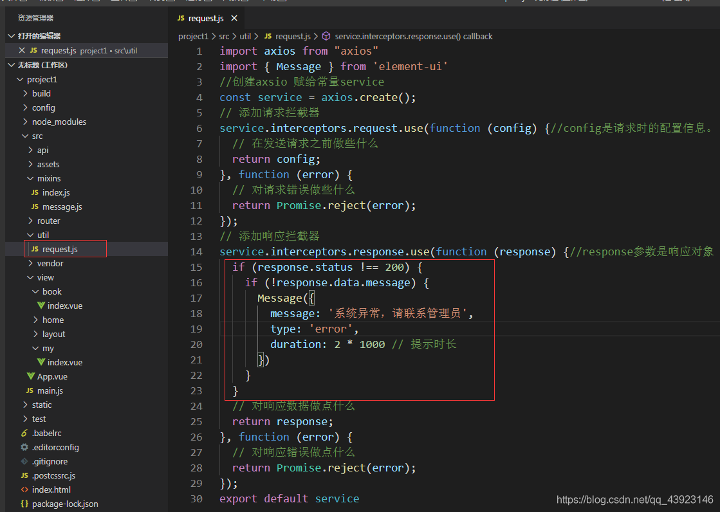Select the request.js editor tab
This screenshot has width=720, height=512.
[207, 19]
